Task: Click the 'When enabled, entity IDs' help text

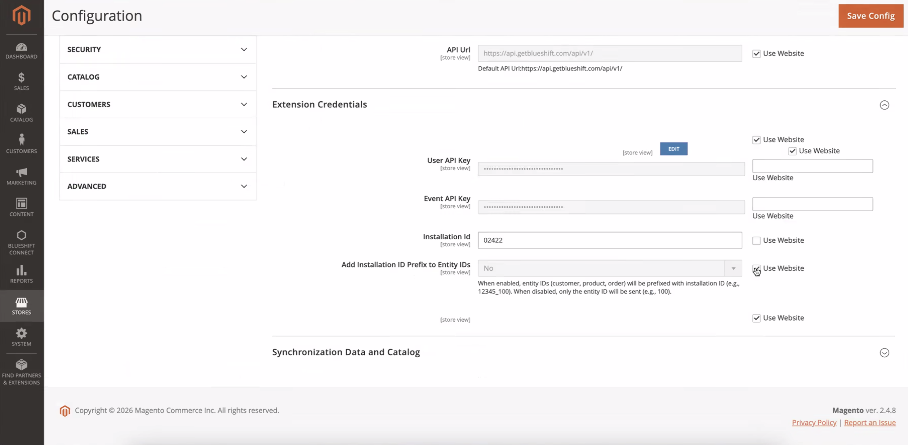Action: 609,288
